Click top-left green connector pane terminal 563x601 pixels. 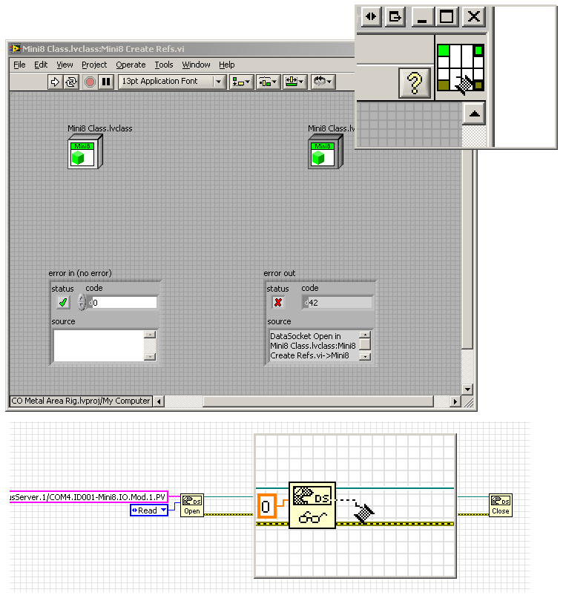point(444,50)
